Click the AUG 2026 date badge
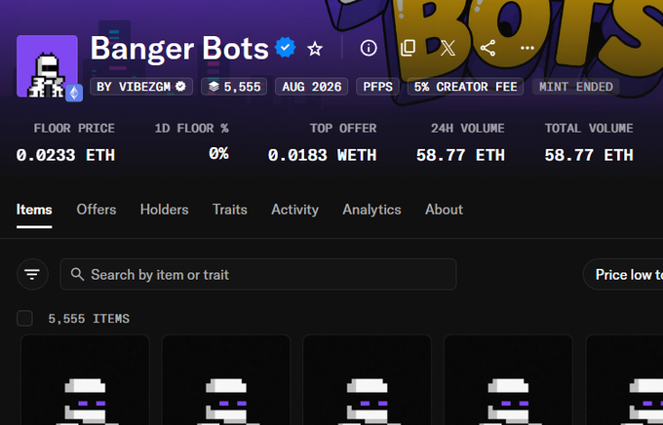This screenshot has width=663, height=425. click(x=312, y=87)
